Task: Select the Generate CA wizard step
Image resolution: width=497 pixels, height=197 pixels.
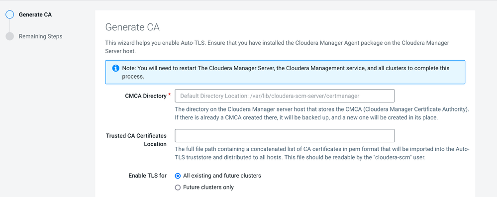Action: (35, 14)
